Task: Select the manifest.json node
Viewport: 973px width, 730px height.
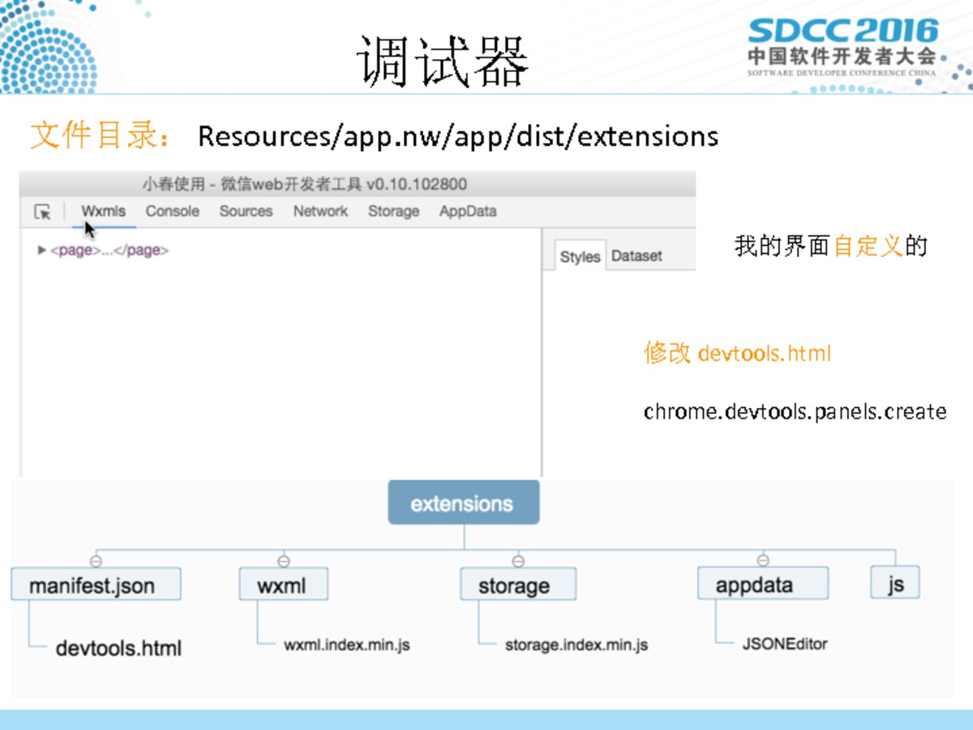Action: pos(96,585)
